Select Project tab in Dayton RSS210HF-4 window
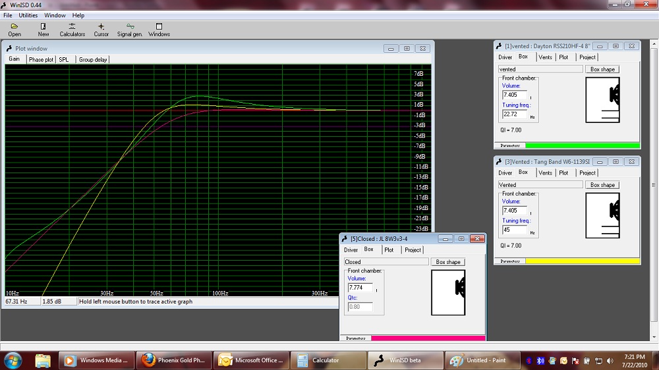Screen dimensions: 659x370 tap(587, 57)
